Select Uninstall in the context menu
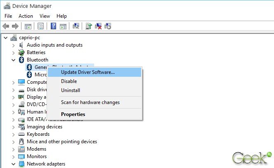The image size is (274, 168). [x=71, y=90]
